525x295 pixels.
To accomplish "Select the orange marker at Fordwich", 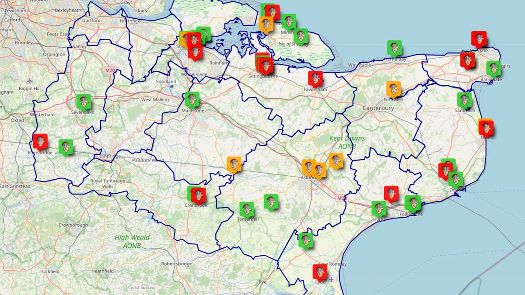I will coord(394,89).
